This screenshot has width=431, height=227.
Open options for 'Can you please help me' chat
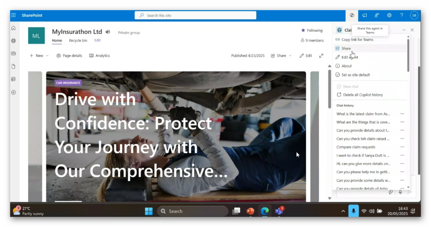[402, 172]
